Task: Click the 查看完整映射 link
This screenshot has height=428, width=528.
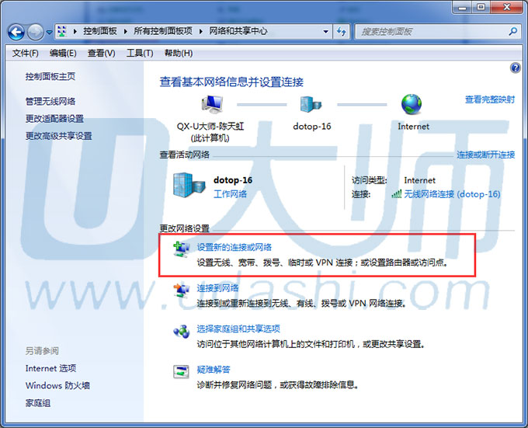Action: coord(489,99)
